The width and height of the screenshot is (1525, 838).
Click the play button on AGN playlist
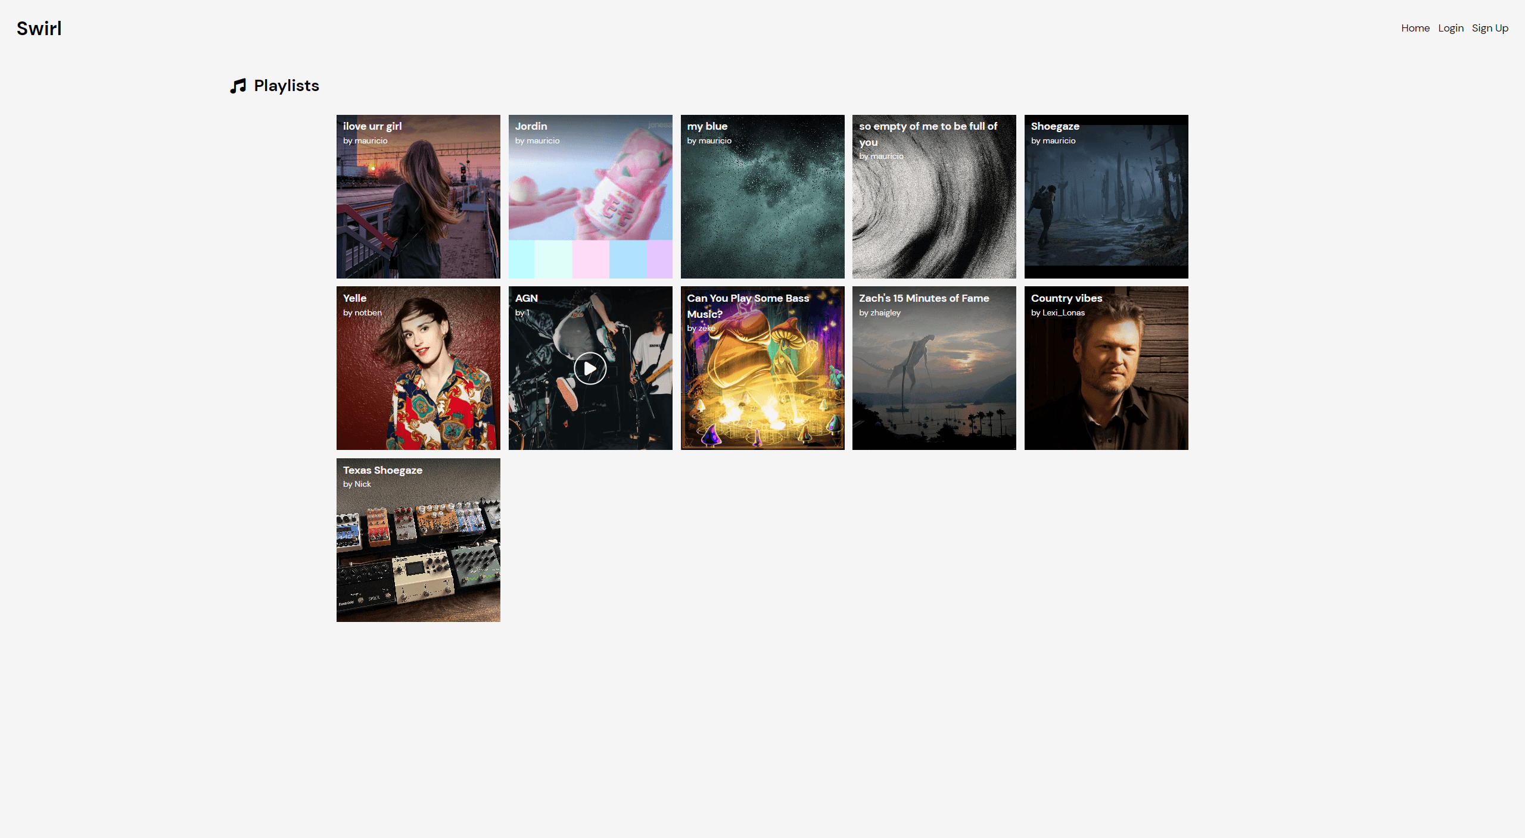pyautogui.click(x=590, y=367)
